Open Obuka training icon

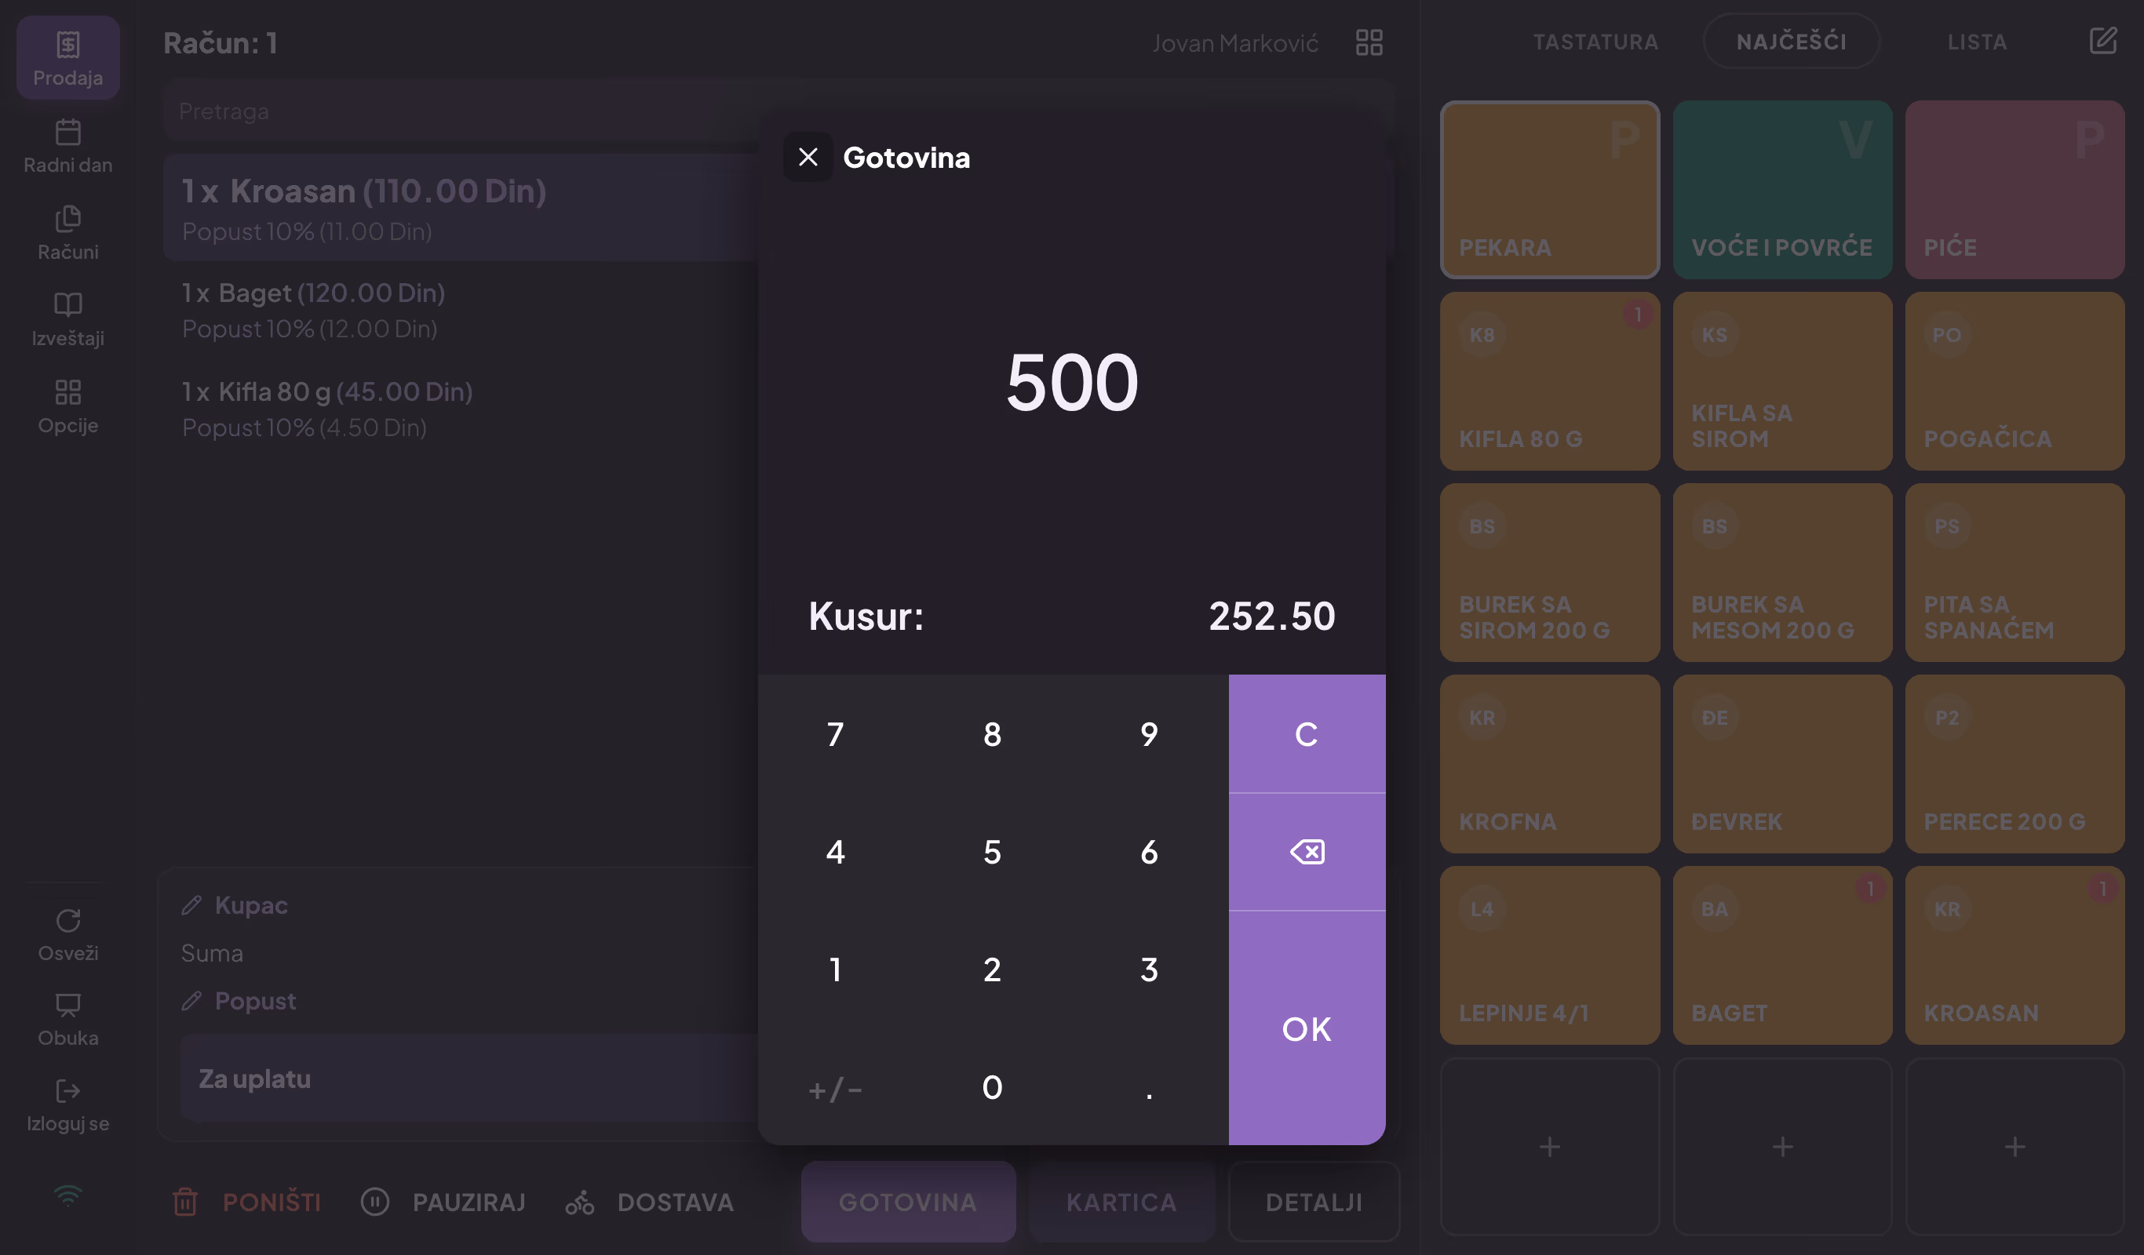pos(67,1005)
